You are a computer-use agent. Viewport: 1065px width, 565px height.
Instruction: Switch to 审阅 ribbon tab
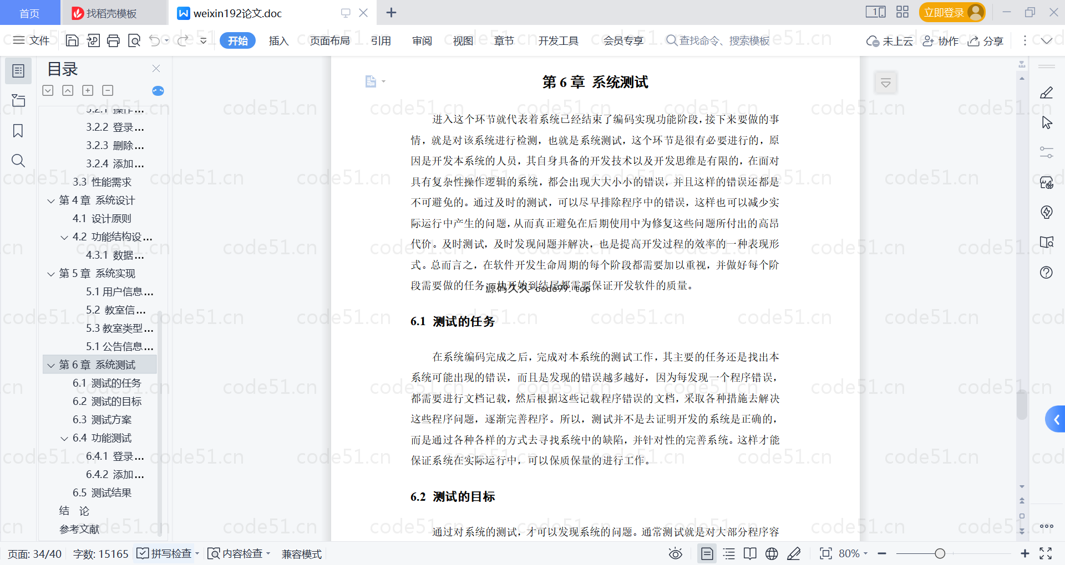pos(422,40)
